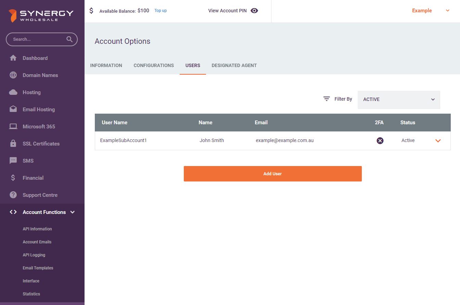The width and height of the screenshot is (460, 305).
Task: Click the Dashboard home icon
Action: [13, 58]
